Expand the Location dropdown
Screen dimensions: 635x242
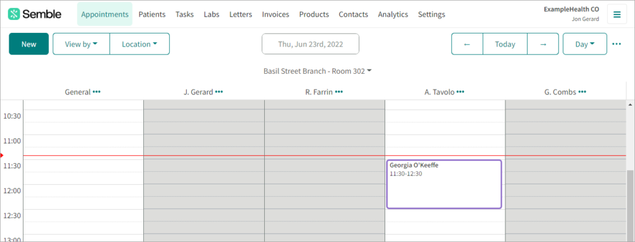[x=140, y=44]
